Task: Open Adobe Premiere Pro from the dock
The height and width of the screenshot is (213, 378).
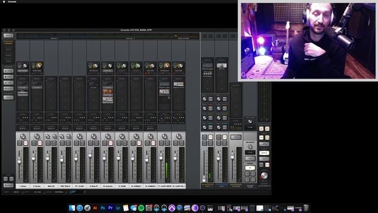Action: click(110, 208)
